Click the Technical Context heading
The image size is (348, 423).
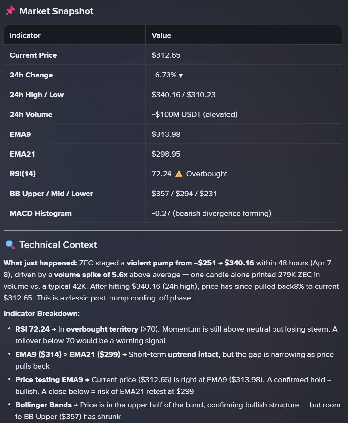point(58,245)
